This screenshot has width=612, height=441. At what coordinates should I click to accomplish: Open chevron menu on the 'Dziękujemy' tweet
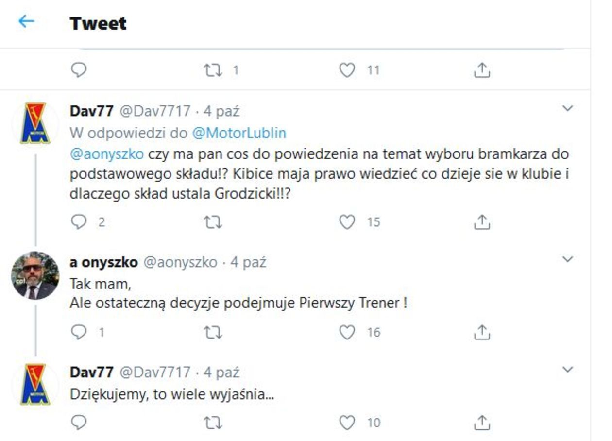pyautogui.click(x=568, y=370)
